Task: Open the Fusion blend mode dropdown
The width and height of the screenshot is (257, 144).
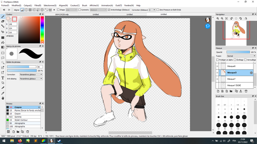Action: click(x=241, y=56)
